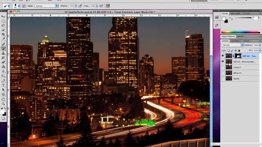This screenshot has height=147, width=262.
Task: Select the Zoom tool
Action: point(3,104)
